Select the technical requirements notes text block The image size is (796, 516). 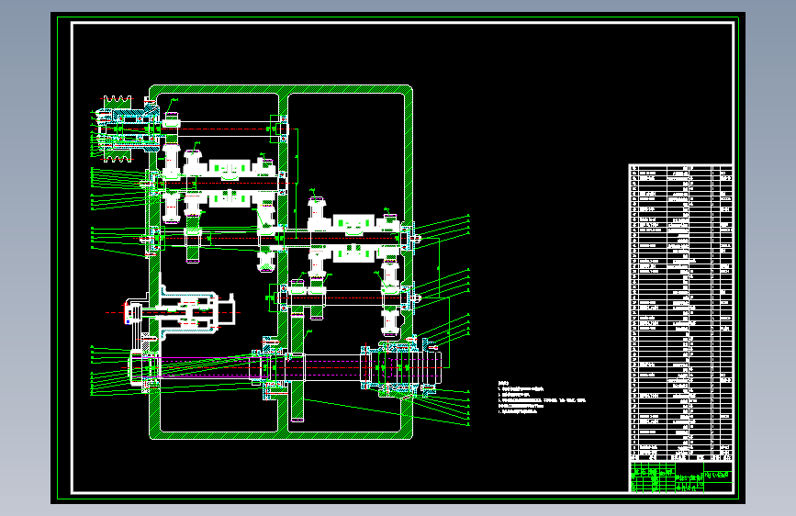(x=541, y=398)
